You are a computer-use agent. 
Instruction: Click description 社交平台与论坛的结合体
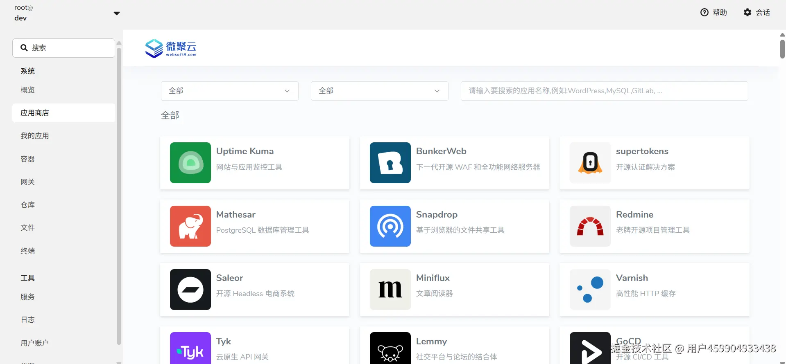(457, 357)
